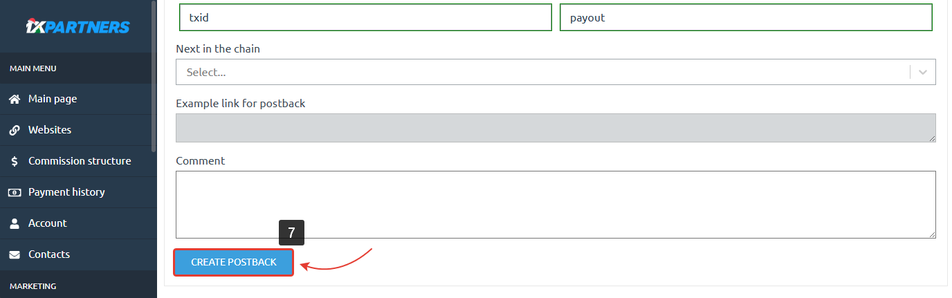Click the chain-link icon beside Websites
952x298 pixels.
(14, 130)
